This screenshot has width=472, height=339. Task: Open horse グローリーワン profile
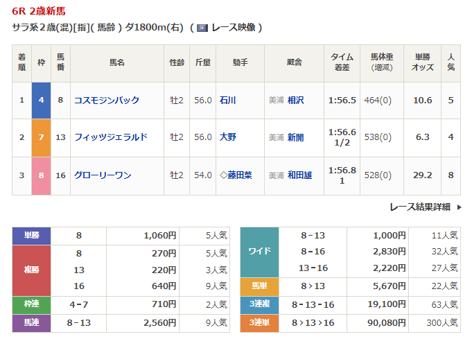tap(103, 175)
